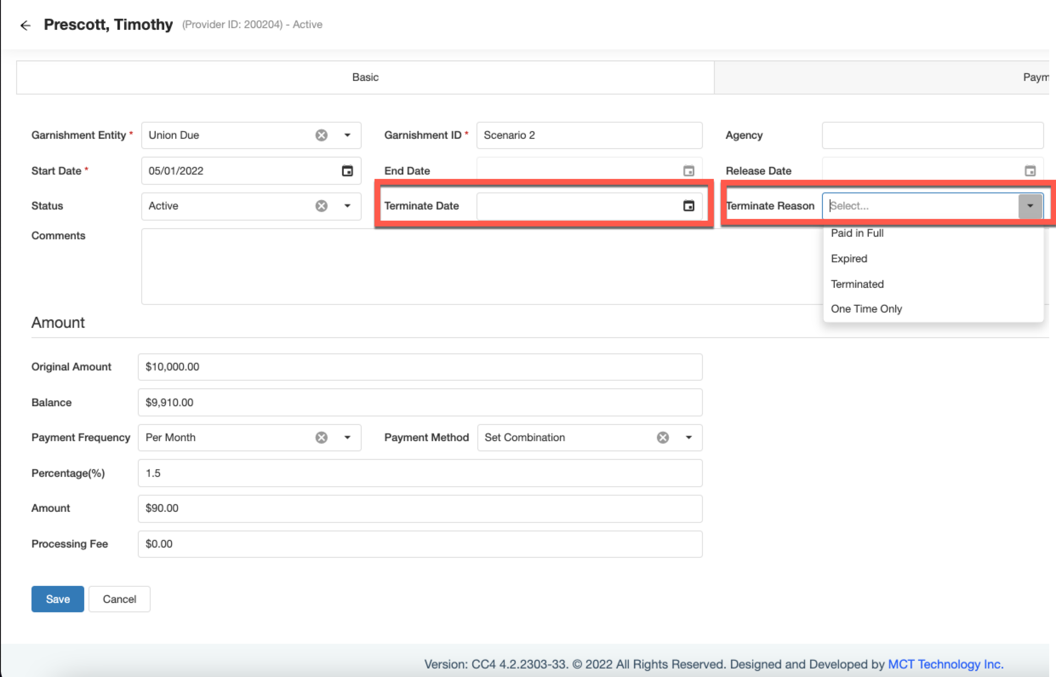
Task: Edit the Percentage(%) field
Action: tap(420, 473)
